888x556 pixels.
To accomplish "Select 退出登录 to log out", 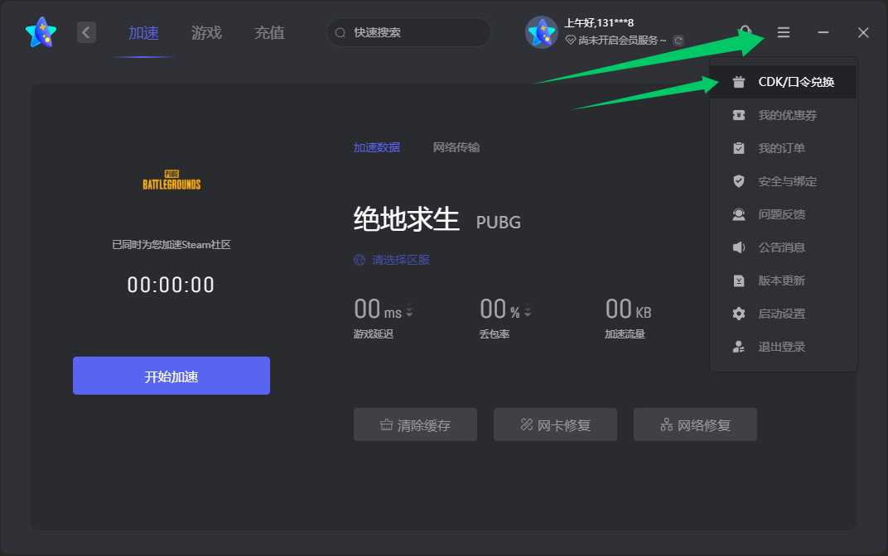I will point(783,347).
